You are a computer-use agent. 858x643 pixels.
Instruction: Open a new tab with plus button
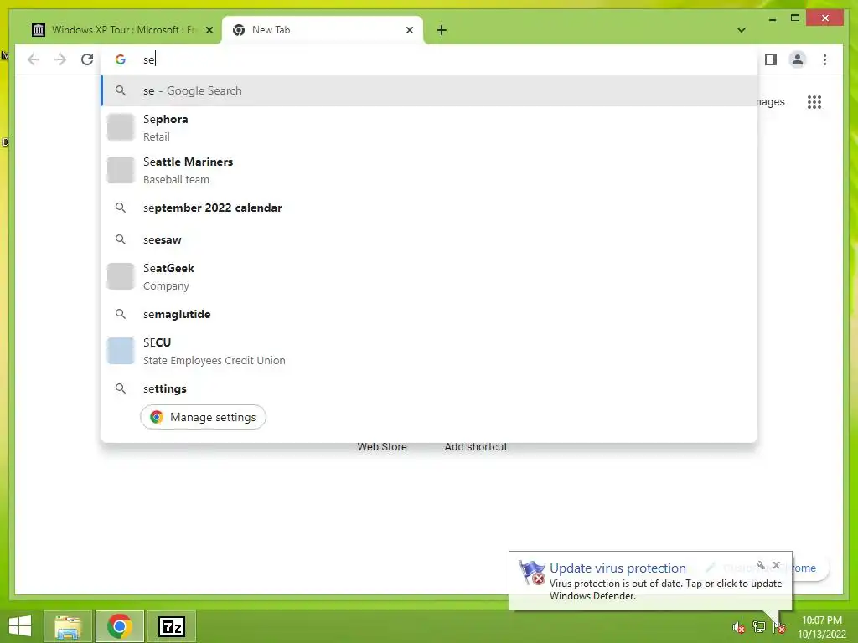pyautogui.click(x=442, y=30)
